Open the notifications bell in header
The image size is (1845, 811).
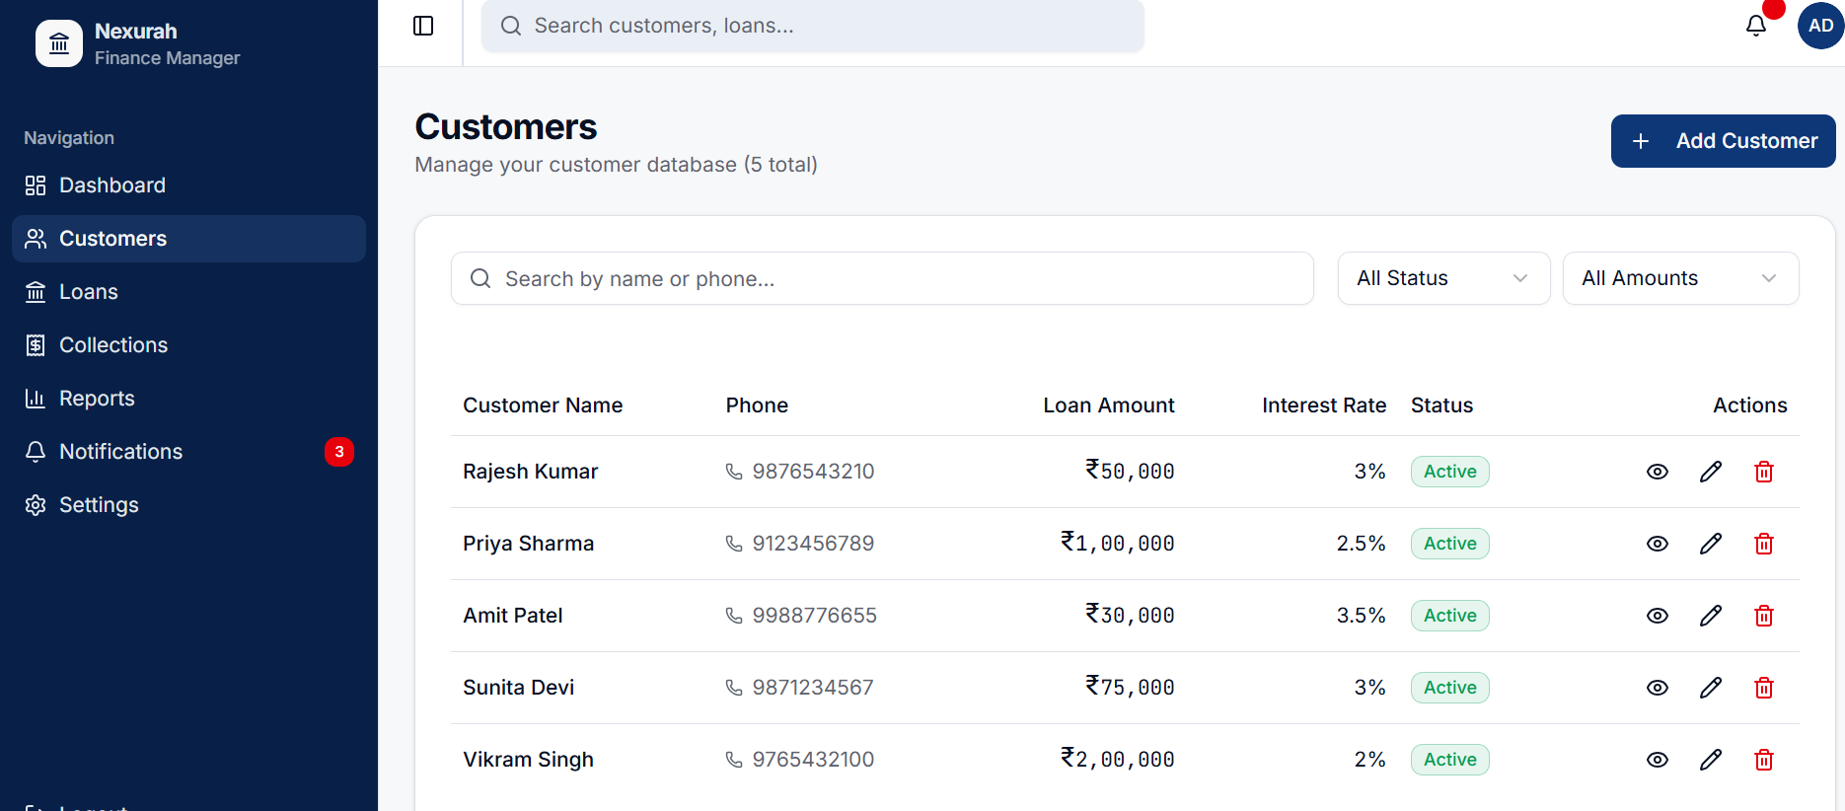pos(1756,26)
